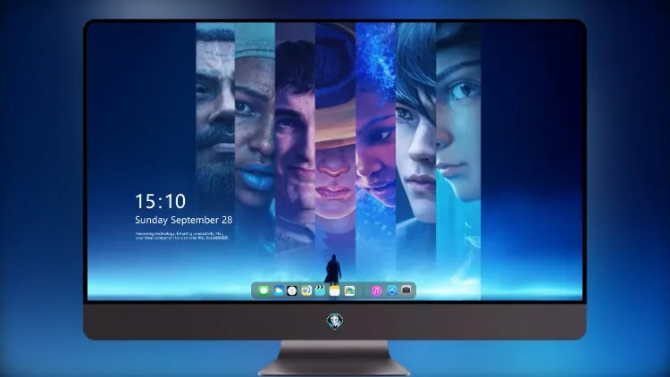
Task: Open the Photos gallery icon in the dock
Action: (x=349, y=290)
